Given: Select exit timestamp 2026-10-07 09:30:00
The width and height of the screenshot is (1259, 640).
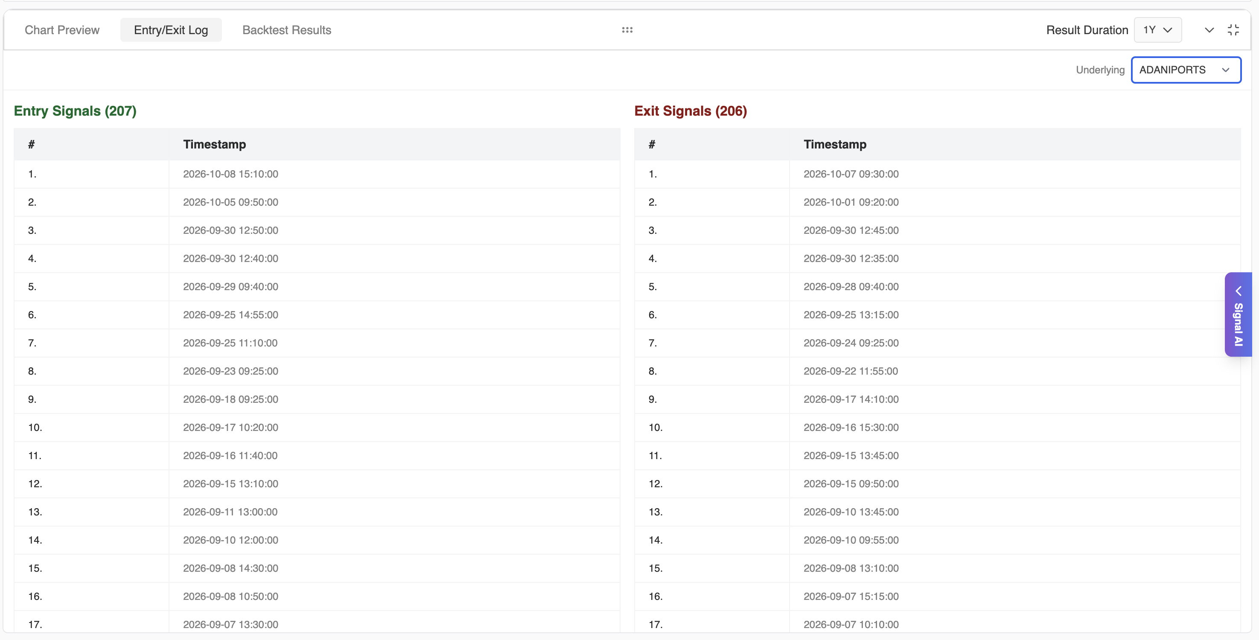Looking at the screenshot, I should tap(851, 174).
